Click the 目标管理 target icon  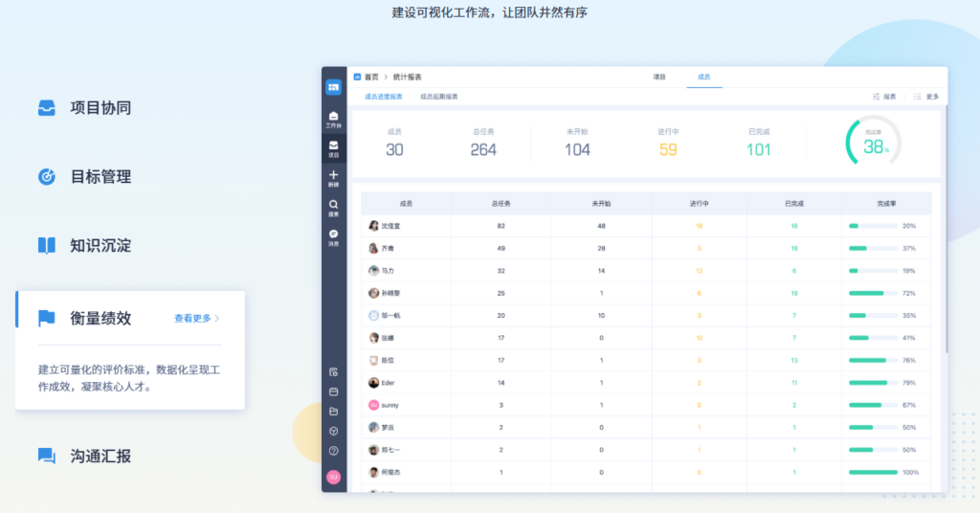pyautogui.click(x=47, y=177)
